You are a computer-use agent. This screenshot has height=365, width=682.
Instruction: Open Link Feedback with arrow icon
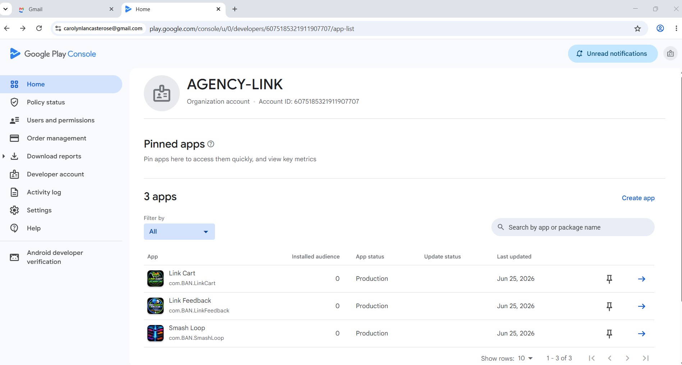pos(642,306)
